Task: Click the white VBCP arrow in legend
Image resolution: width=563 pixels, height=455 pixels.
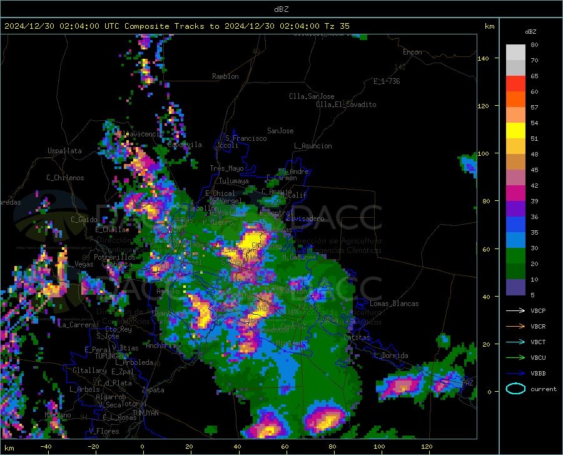Action: 515,310
